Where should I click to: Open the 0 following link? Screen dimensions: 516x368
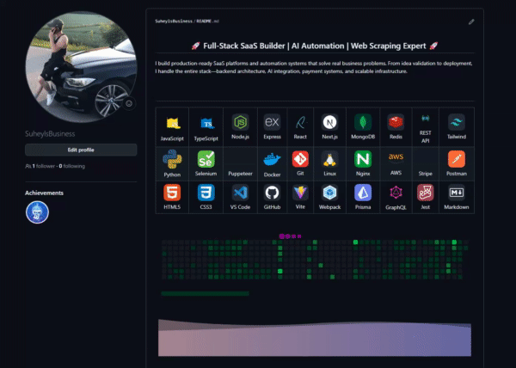(x=71, y=165)
